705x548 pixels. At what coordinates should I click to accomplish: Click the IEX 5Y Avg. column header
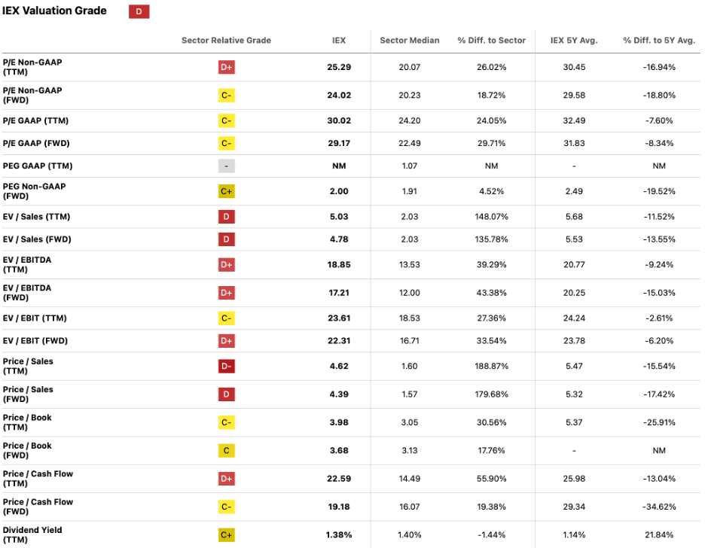tap(574, 40)
